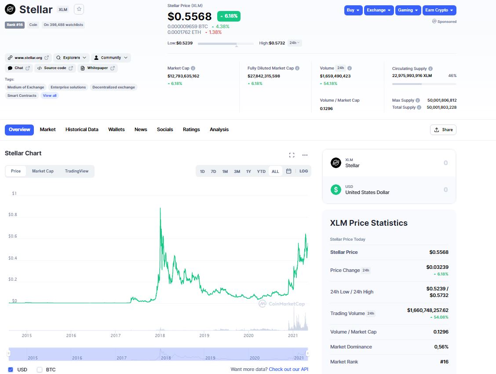This screenshot has width=496, height=374.
Task: Change the 24h low/high period dropdown
Action: pyautogui.click(x=295, y=43)
